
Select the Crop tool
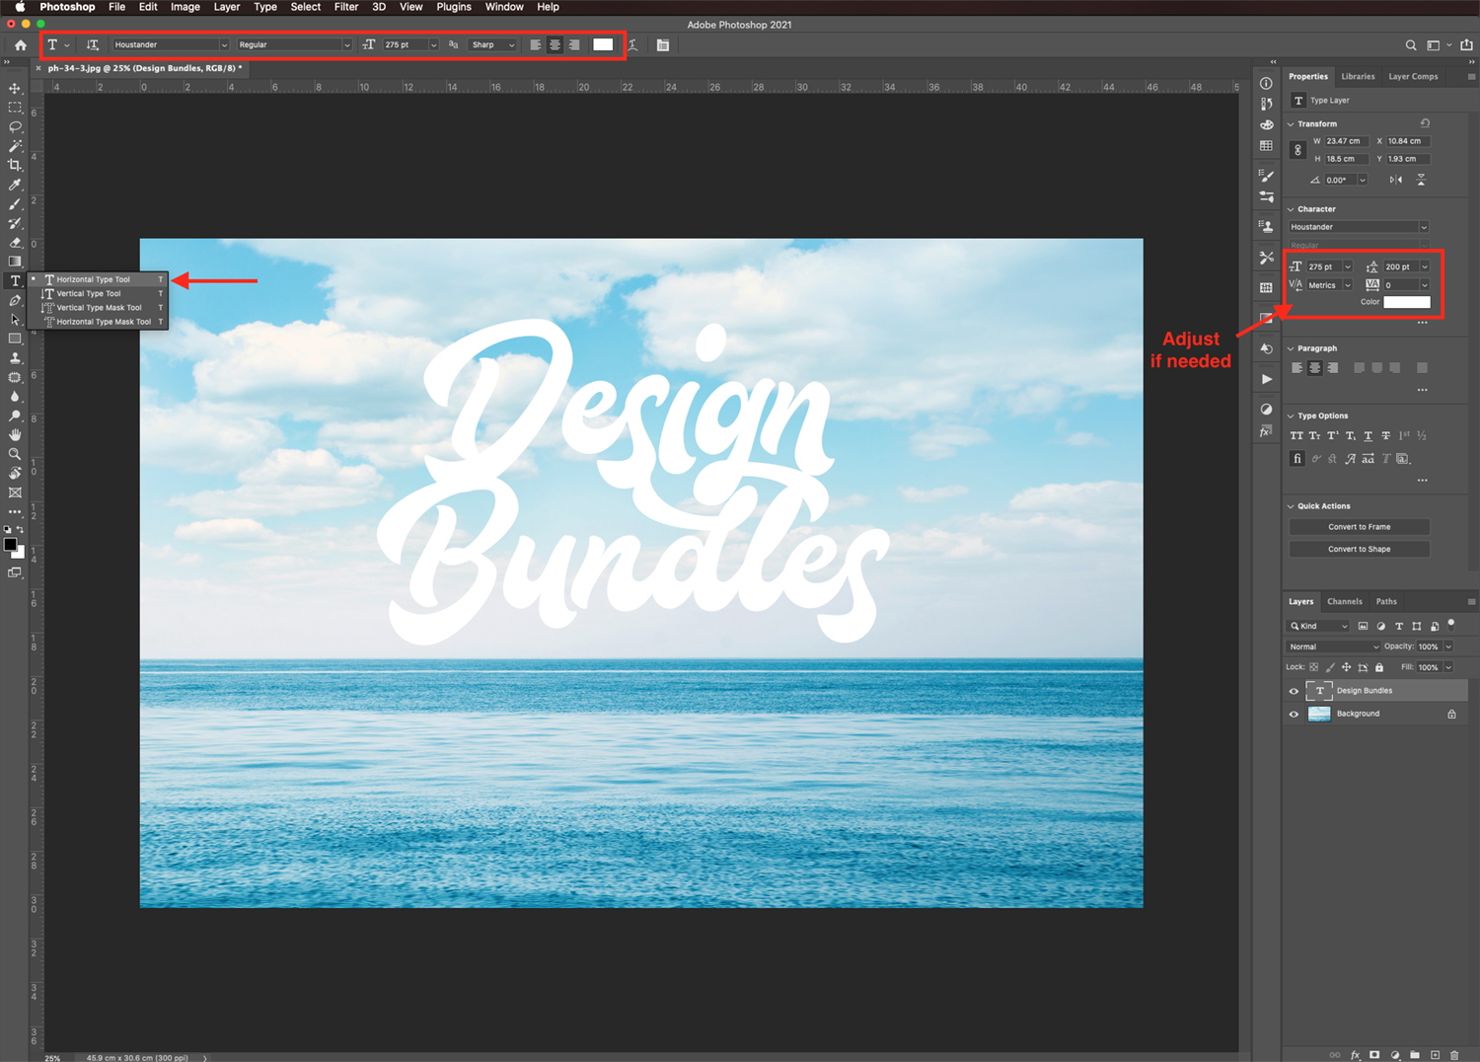coord(15,166)
